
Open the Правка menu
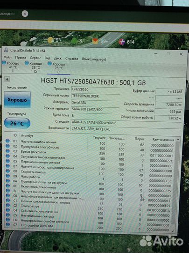point(21,58)
